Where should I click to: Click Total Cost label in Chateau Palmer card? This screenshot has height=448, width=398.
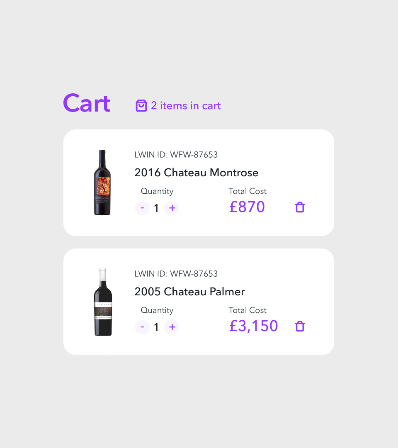point(248,310)
